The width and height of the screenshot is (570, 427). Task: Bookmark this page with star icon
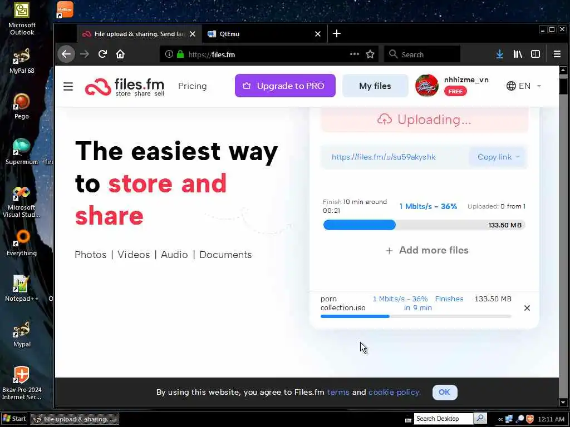pyautogui.click(x=370, y=54)
